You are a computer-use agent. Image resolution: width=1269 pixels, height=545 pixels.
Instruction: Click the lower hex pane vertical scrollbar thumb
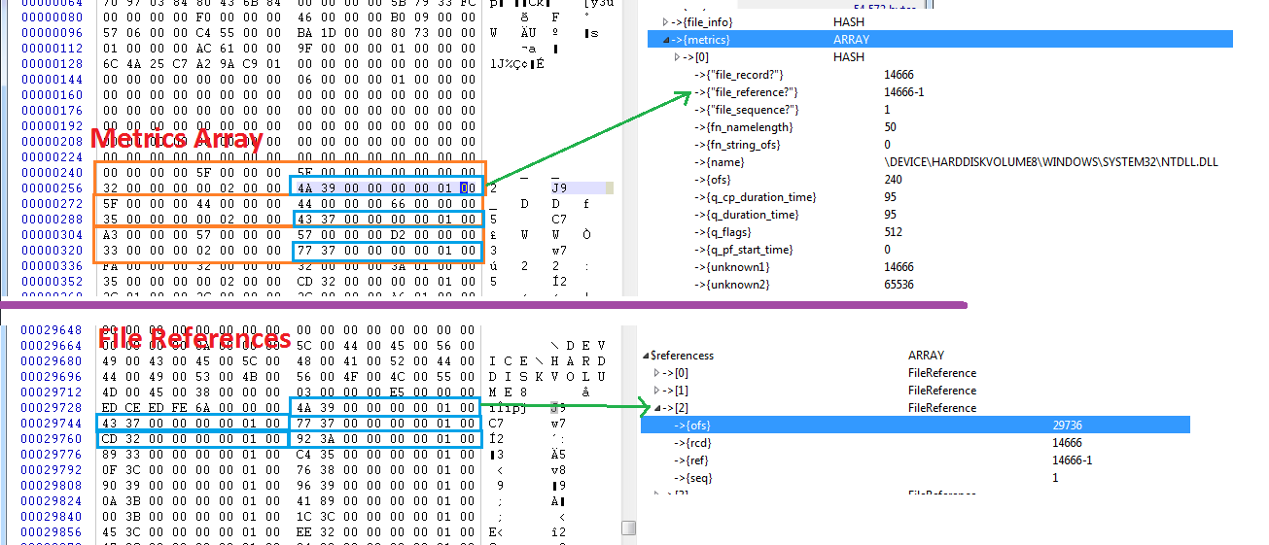[629, 528]
